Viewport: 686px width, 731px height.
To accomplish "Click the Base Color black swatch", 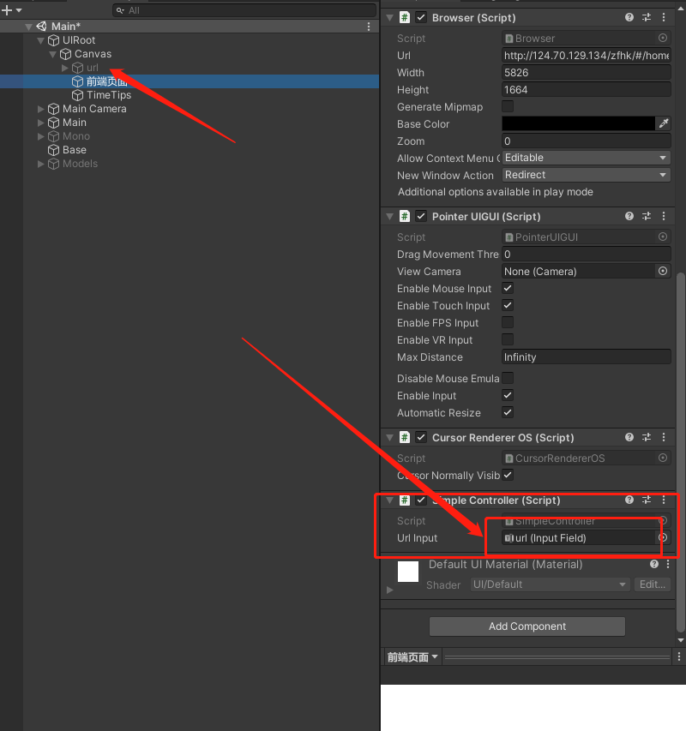I will [578, 123].
